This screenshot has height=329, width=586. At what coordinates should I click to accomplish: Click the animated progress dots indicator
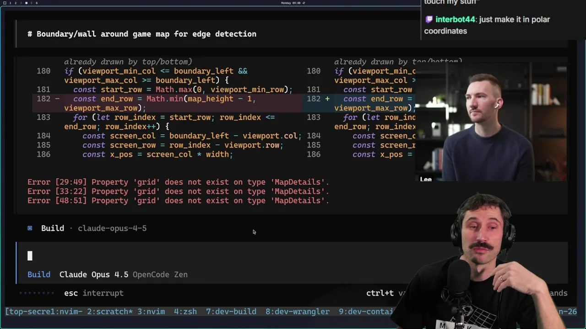(x=37, y=293)
